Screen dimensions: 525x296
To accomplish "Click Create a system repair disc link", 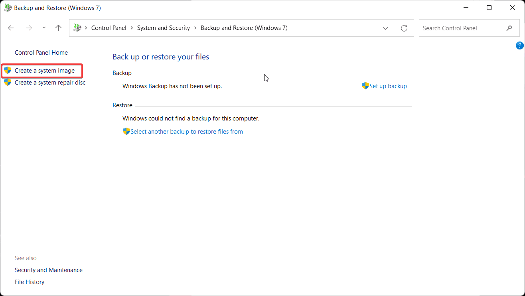I will (50, 83).
